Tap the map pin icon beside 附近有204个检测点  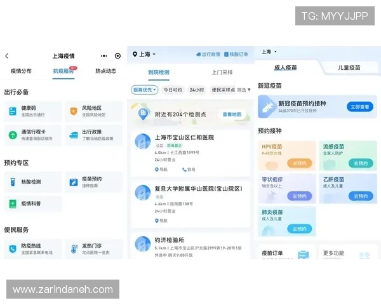coord(143,114)
